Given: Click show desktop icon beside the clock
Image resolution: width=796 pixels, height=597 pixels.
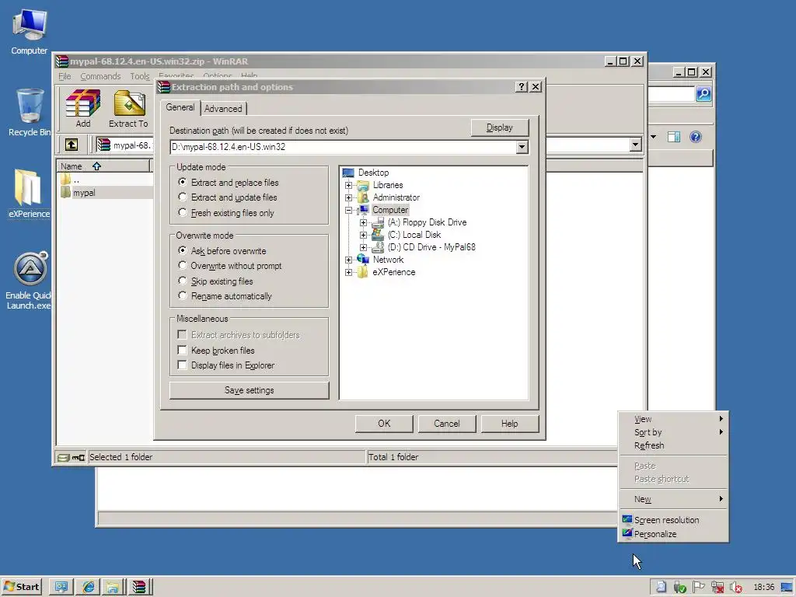Looking at the screenshot, I should coord(787,588).
